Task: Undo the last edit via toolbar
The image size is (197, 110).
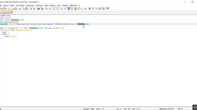Action: pos(31,9)
